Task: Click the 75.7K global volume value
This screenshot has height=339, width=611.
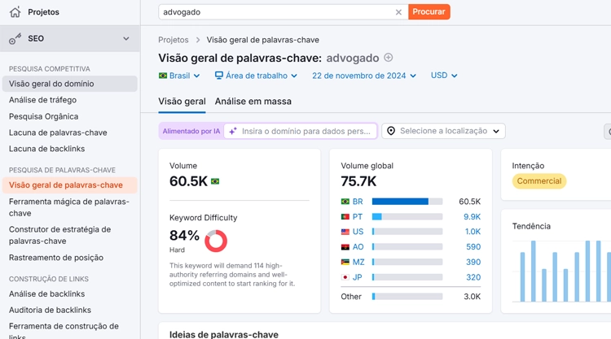Action: coord(358,181)
